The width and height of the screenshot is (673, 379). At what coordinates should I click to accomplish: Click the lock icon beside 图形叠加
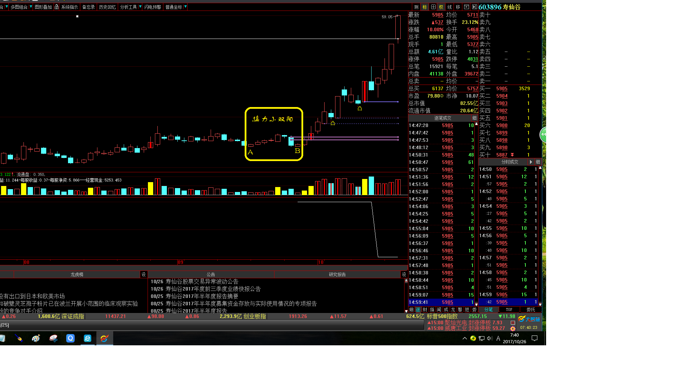(56, 7)
